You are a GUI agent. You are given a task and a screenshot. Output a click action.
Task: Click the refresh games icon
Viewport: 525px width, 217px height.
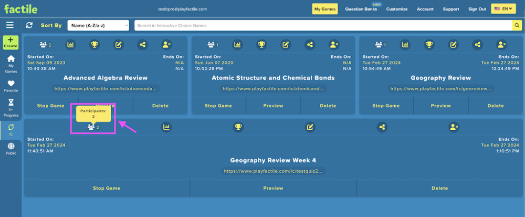click(29, 25)
